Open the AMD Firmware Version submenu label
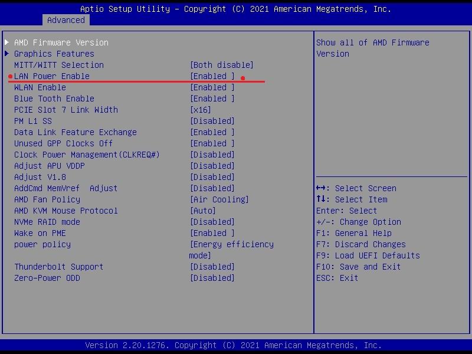Image resolution: width=472 pixels, height=354 pixels. 61,42
